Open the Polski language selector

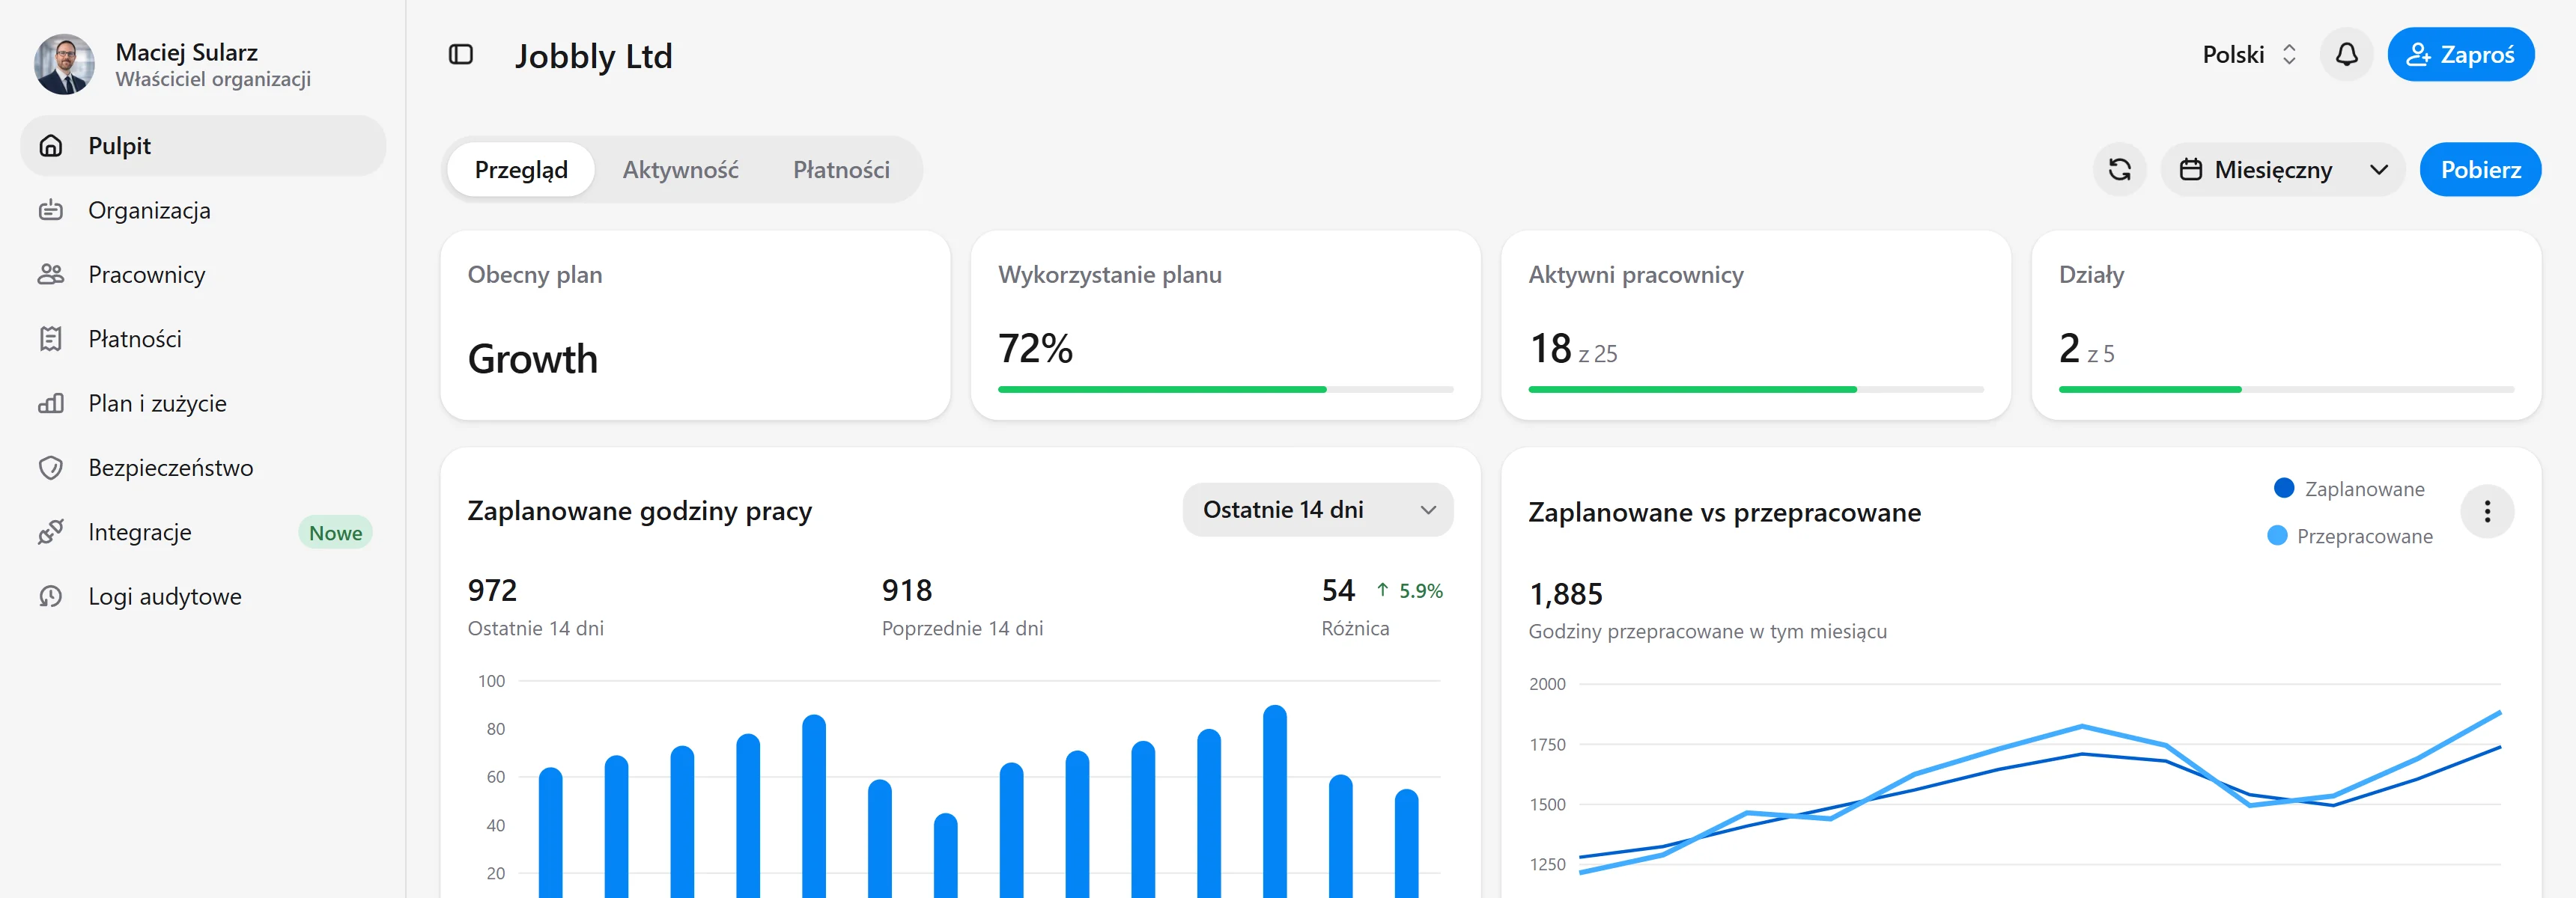pos(2249,54)
